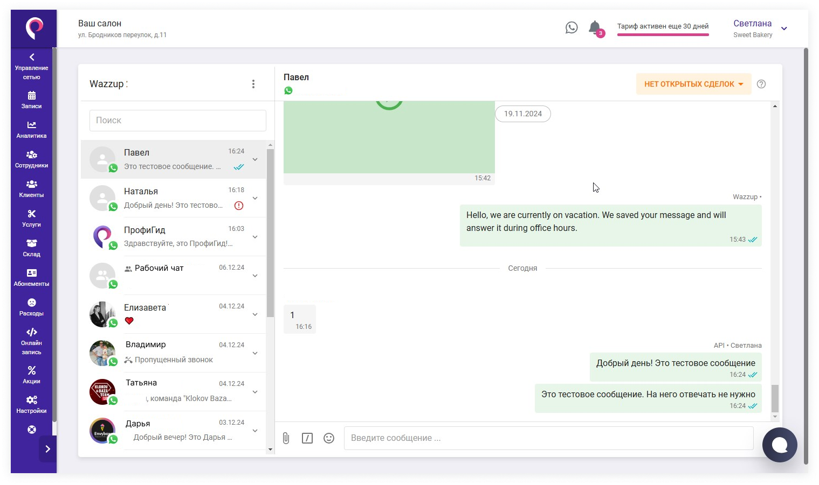This screenshot has height=485, width=819.
Task: Expand the Светлана account dropdown
Action: click(784, 29)
